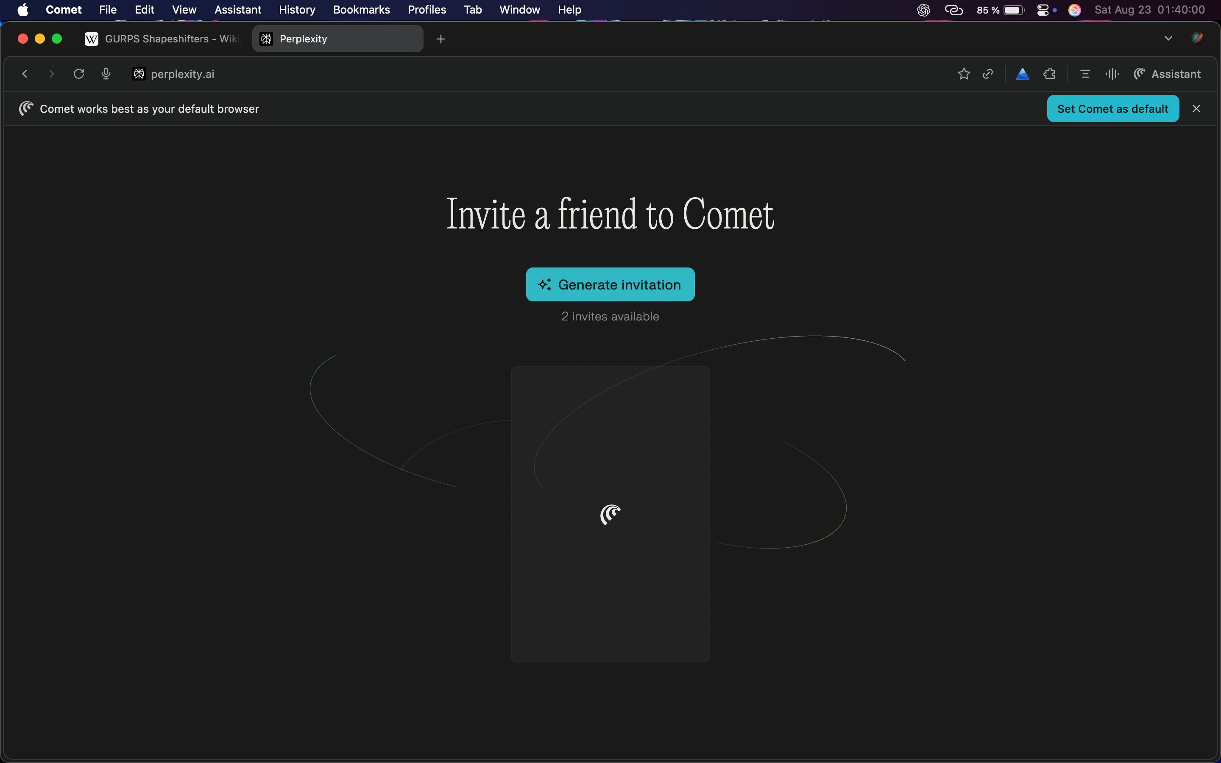Select the Perplexity tab

[337, 39]
